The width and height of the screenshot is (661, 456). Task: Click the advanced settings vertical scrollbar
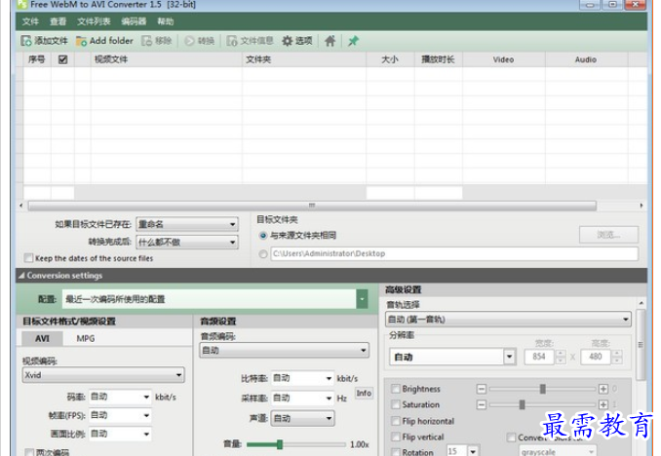[641, 345]
